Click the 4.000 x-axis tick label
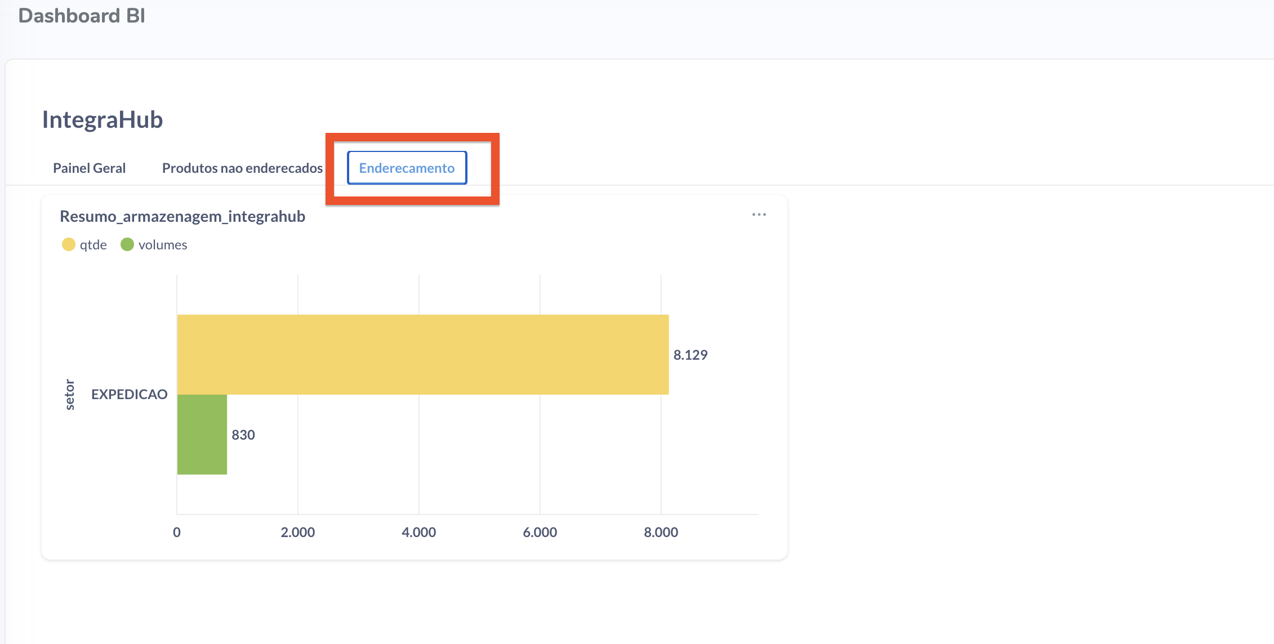 418,532
